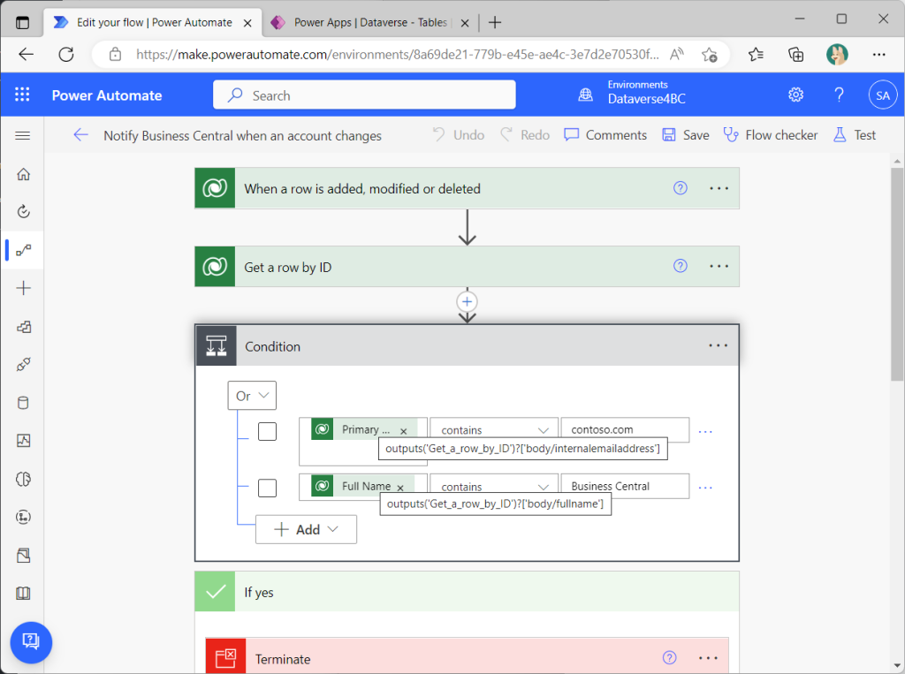Click the browser address bar URL
The image size is (905, 674).
pos(397,55)
